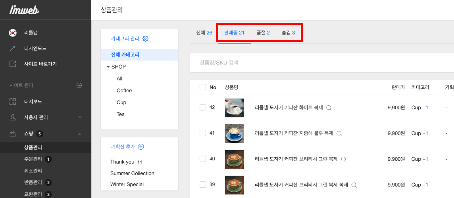Check the box for product No 40
The width and height of the screenshot is (454, 198).
tap(203, 159)
